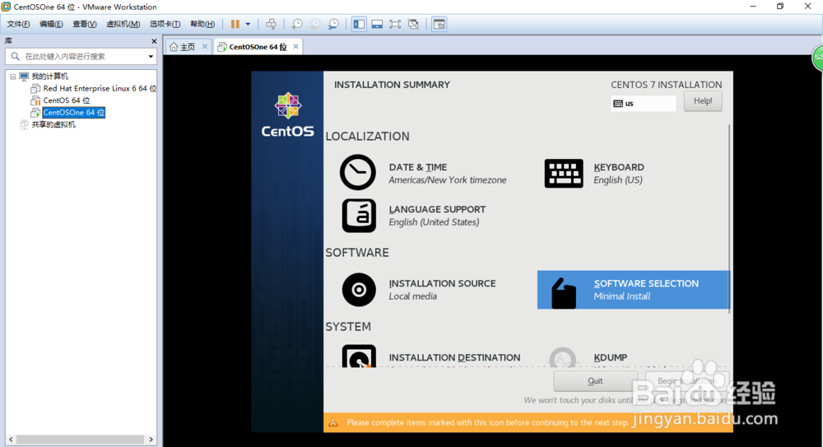Open the 编辑(E) menu
Viewport: 823px width, 447px height.
pyautogui.click(x=51, y=24)
